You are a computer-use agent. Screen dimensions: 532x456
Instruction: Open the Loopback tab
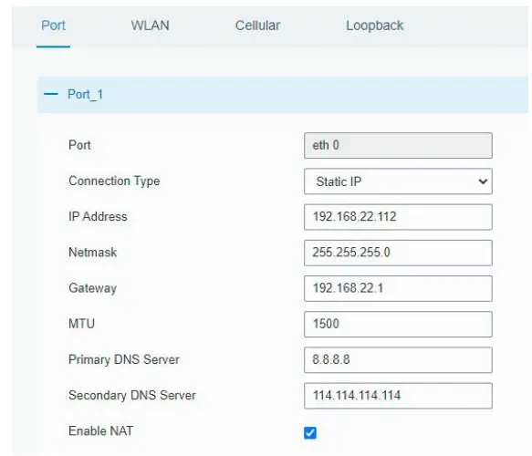374,26
